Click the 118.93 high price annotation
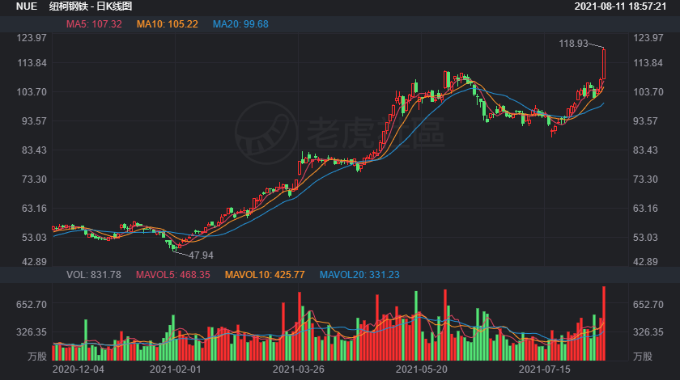This screenshot has height=380, width=680. pos(573,43)
